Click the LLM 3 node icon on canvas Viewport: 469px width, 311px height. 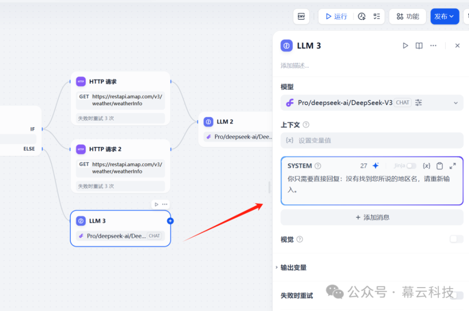tap(81, 221)
